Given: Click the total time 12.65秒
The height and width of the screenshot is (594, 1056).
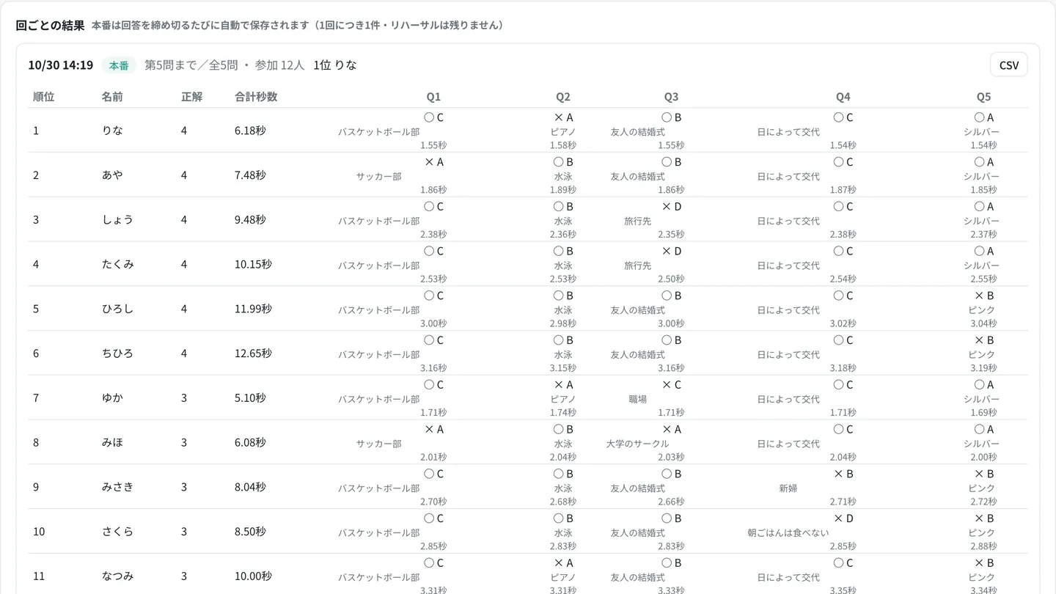Looking at the screenshot, I should (253, 353).
